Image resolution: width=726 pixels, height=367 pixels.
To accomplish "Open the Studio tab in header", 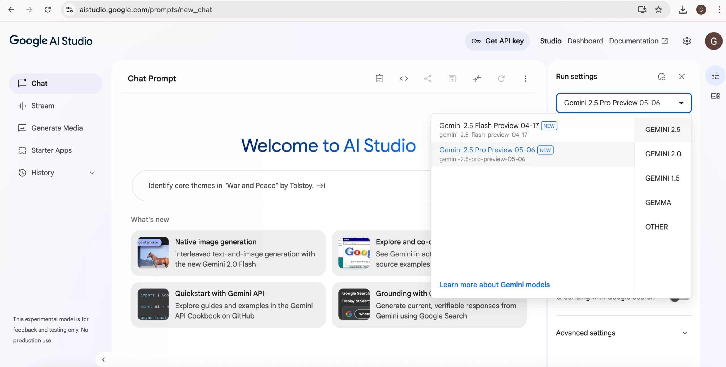I will tap(550, 41).
